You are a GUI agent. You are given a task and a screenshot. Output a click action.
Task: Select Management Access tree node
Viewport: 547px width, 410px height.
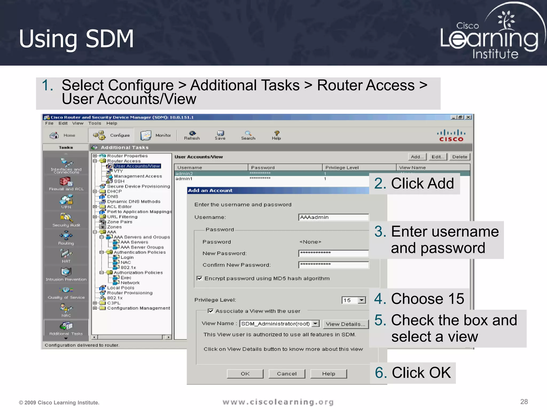(x=138, y=176)
